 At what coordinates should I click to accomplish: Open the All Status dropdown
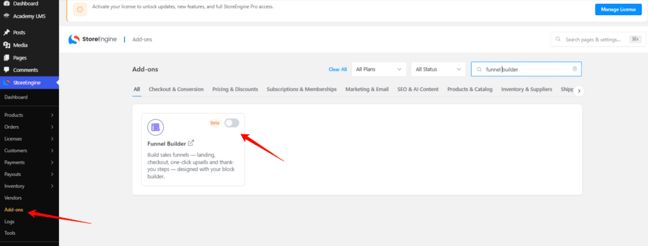tap(439, 69)
